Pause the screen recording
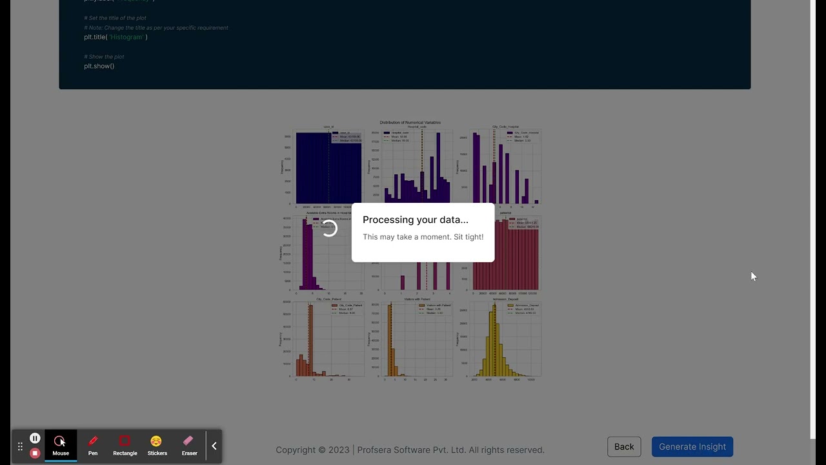Screen dimensions: 826x465 click(x=35, y=439)
